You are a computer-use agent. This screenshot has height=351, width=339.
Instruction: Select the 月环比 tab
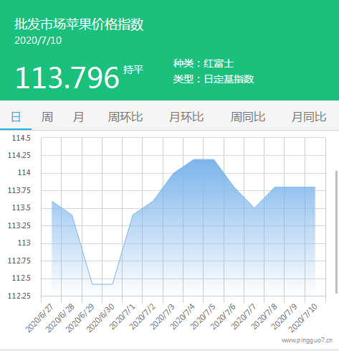click(186, 117)
